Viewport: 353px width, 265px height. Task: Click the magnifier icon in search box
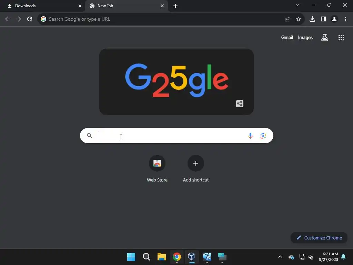90,135
